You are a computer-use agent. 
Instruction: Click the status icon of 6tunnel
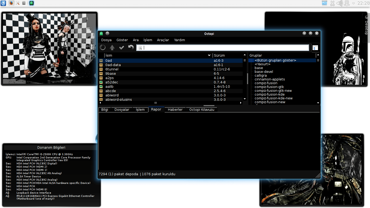tap(101, 69)
